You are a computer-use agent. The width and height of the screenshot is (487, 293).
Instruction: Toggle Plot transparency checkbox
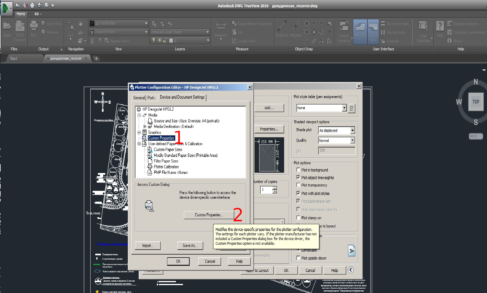[x=298, y=185]
